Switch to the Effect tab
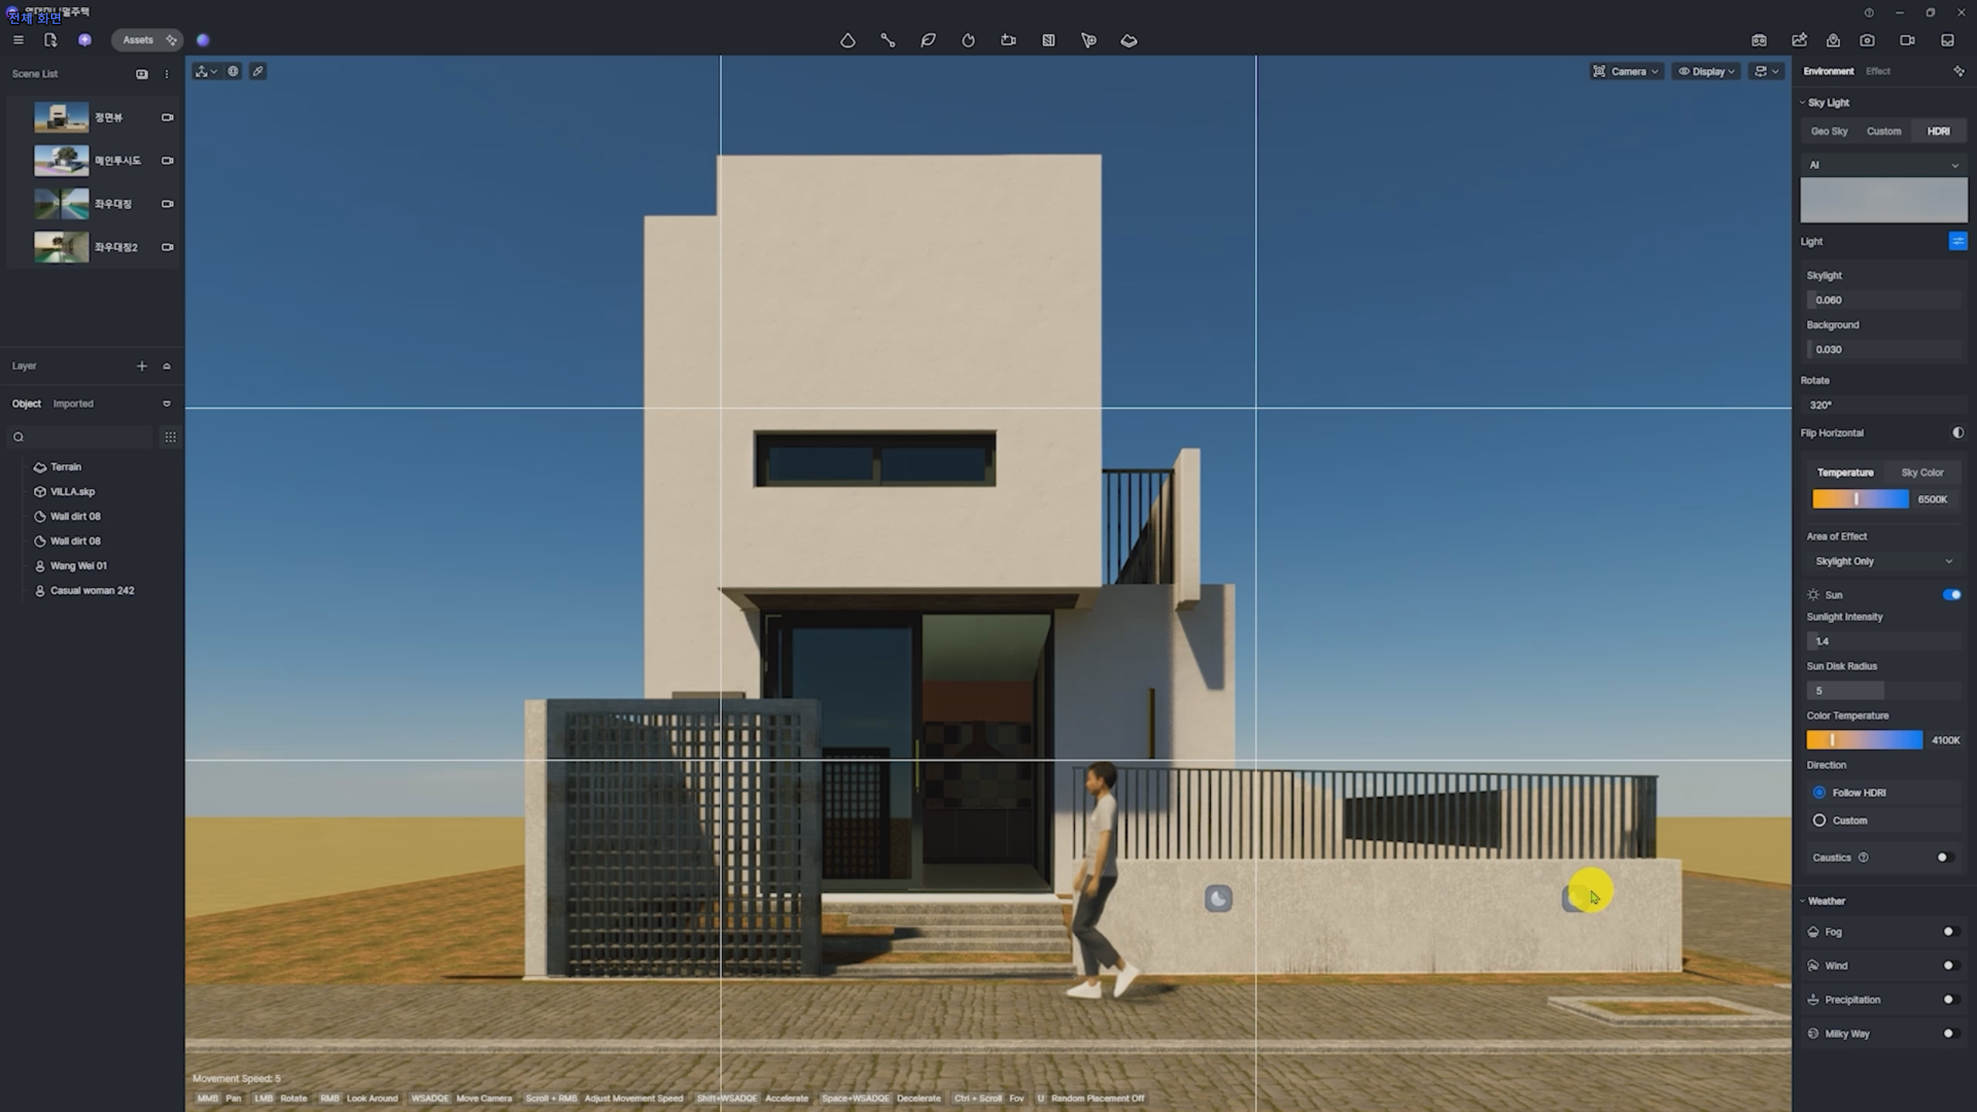This screenshot has width=1977, height=1112. 1878,71
